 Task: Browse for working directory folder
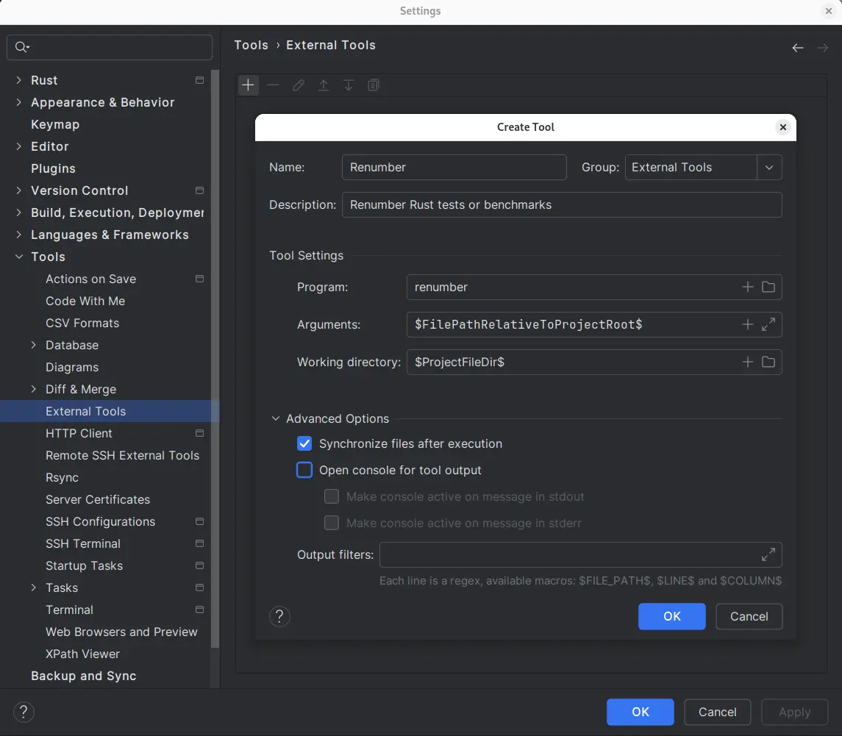click(768, 362)
